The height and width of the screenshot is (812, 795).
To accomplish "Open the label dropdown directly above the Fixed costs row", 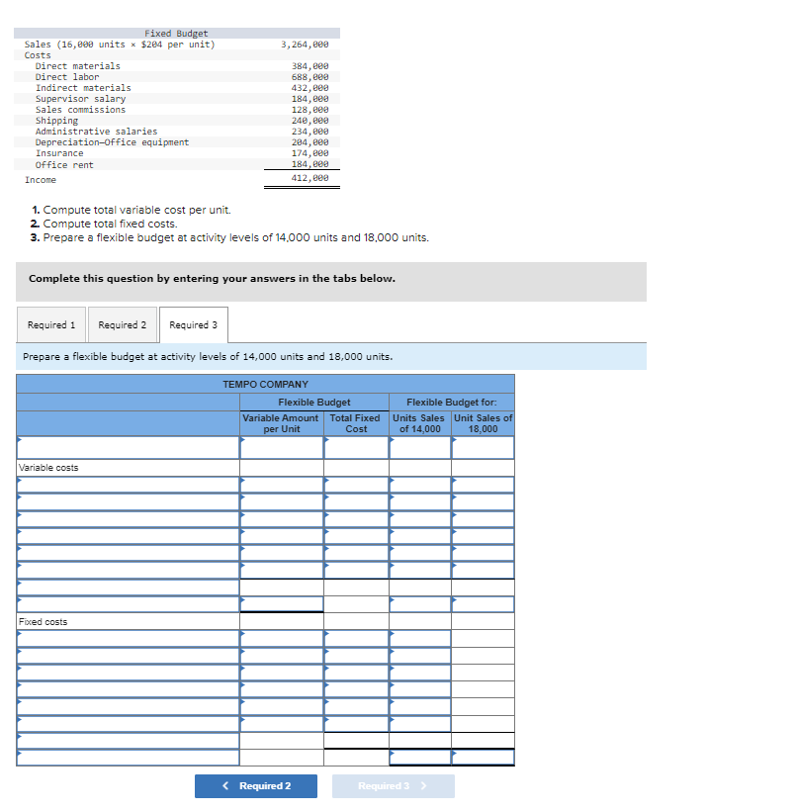I will tap(128, 604).
